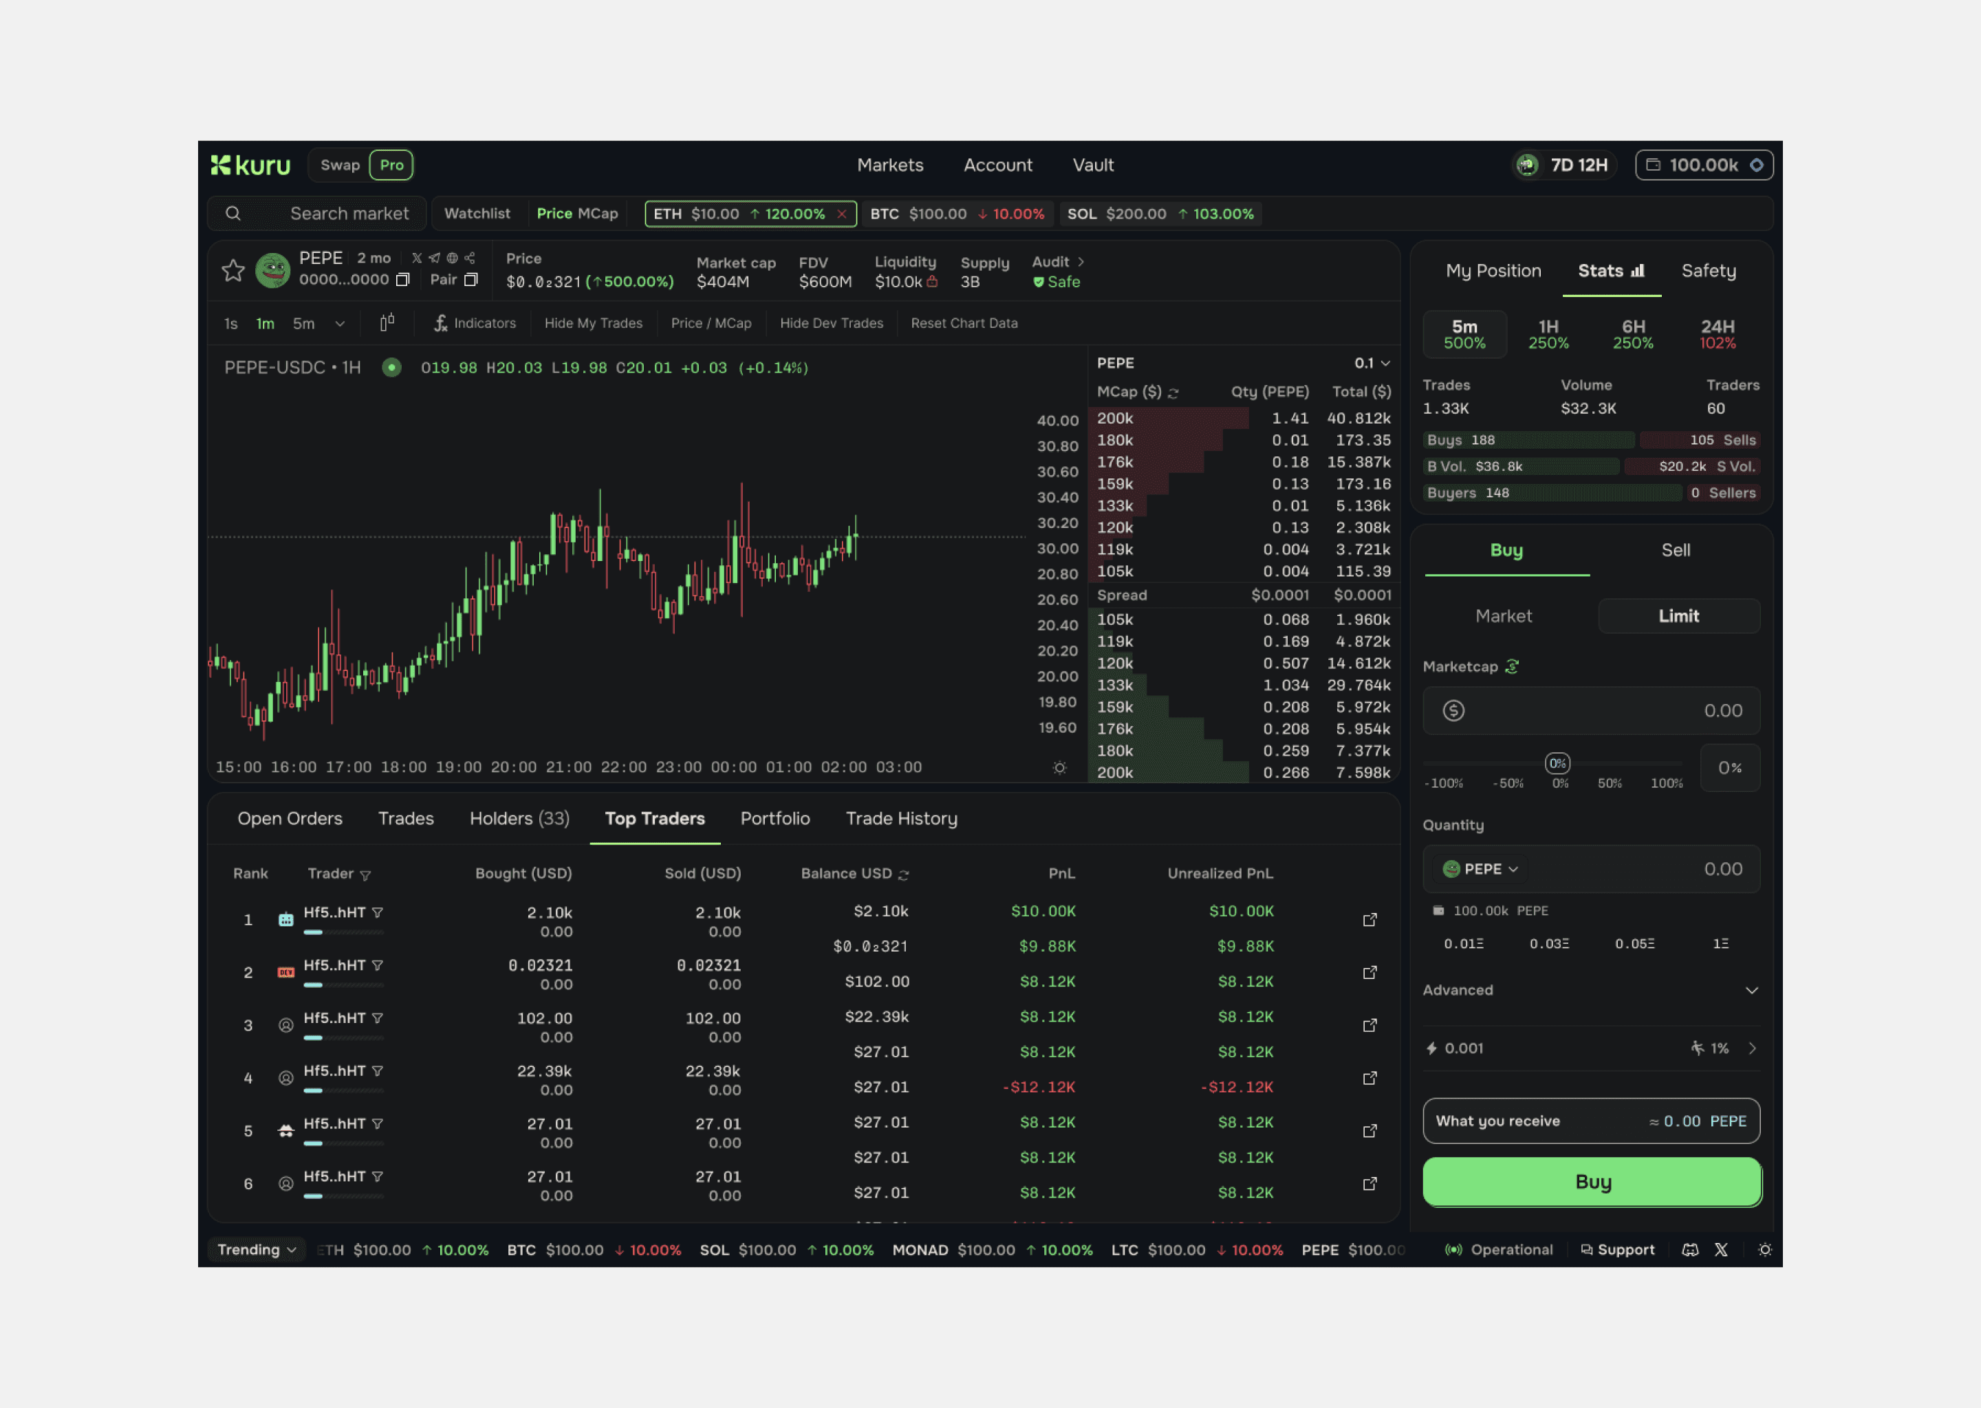Toggle Hide Dev Trades
This screenshot has height=1408, width=1981.
pos(832,323)
